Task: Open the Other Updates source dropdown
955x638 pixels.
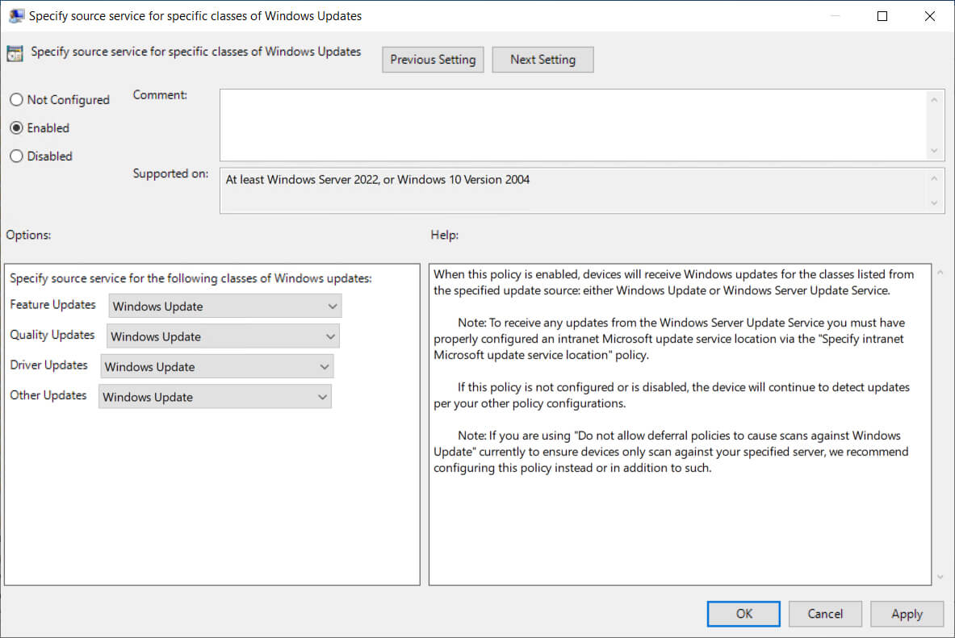Action: [215, 397]
